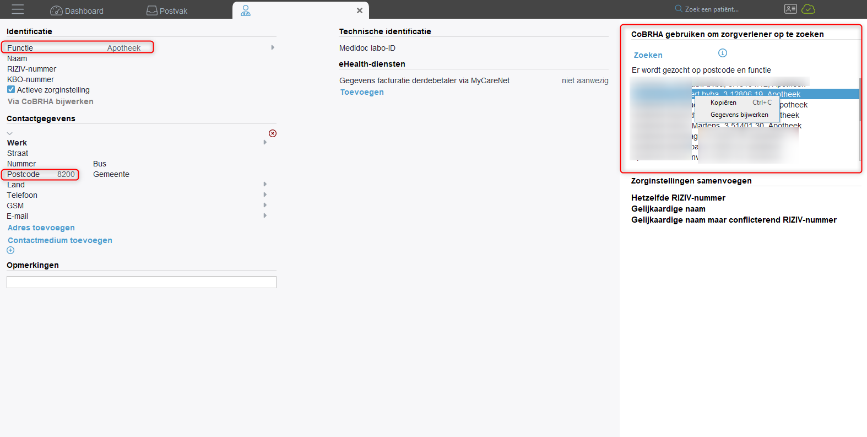The height and width of the screenshot is (437, 867).
Task: Switch to the Postvak tab
Action: click(x=167, y=10)
